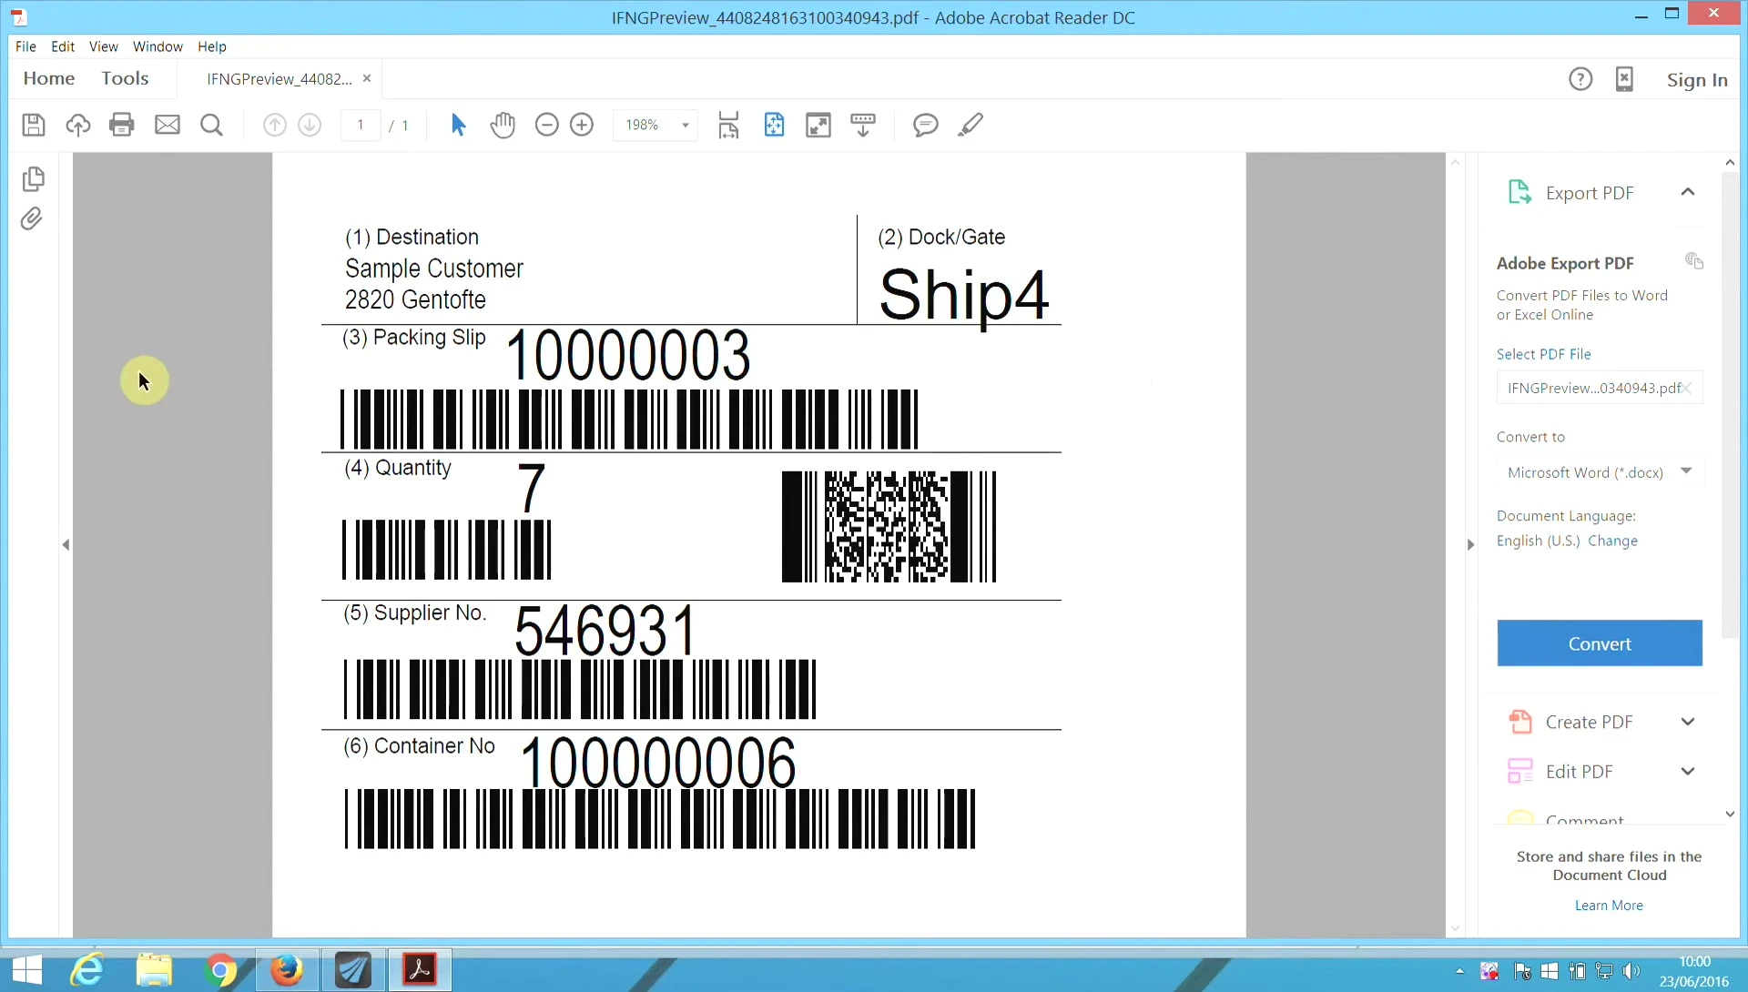
Task: Click the selected PDF filename field
Action: (x=1600, y=388)
